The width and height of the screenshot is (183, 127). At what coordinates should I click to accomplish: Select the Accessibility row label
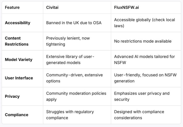click(x=18, y=23)
